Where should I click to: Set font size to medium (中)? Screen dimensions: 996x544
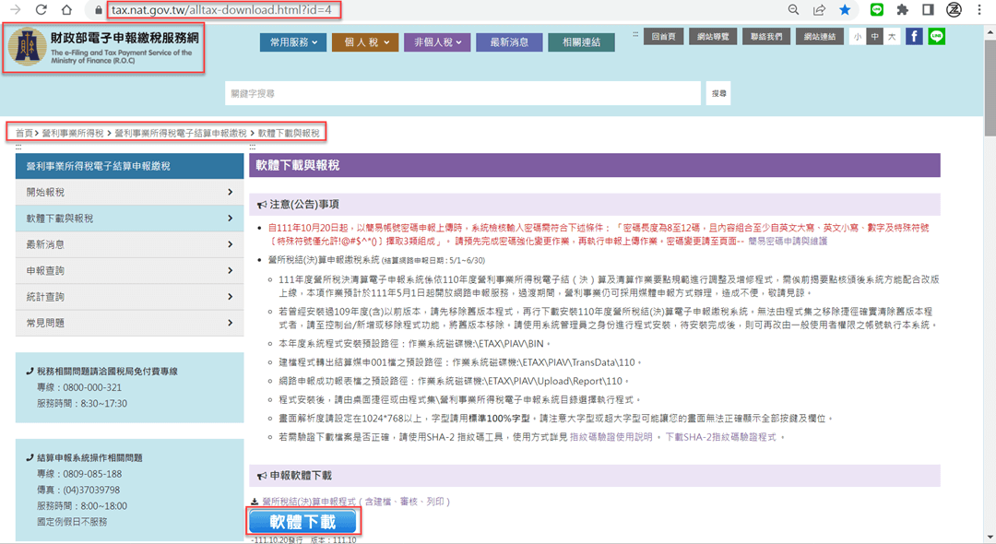tap(874, 37)
